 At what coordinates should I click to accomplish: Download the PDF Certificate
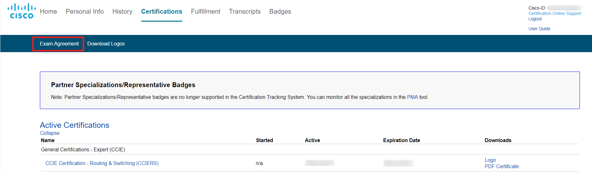point(502,166)
